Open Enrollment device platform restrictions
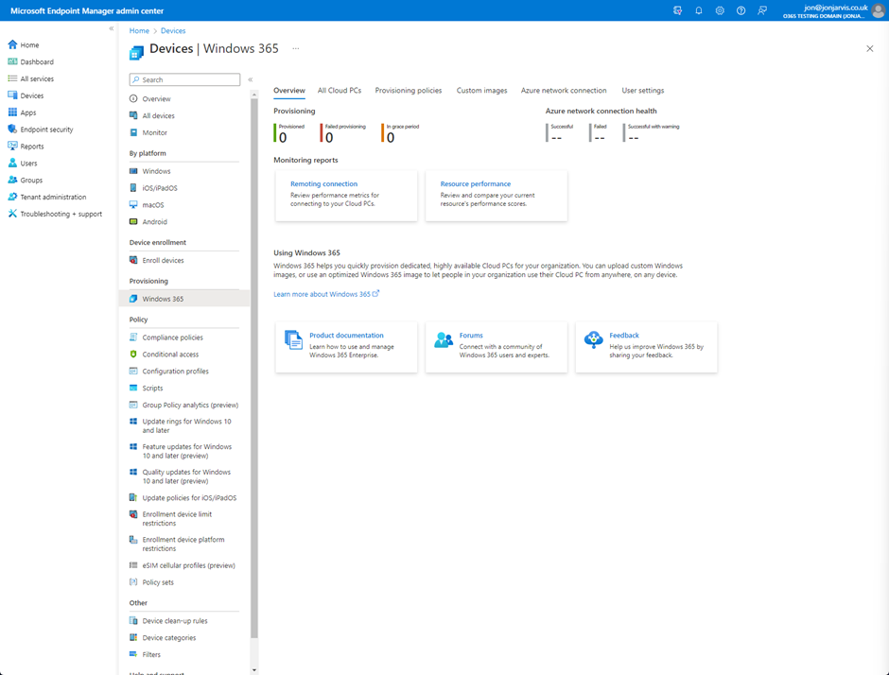The width and height of the screenshot is (889, 675). pyautogui.click(x=184, y=545)
